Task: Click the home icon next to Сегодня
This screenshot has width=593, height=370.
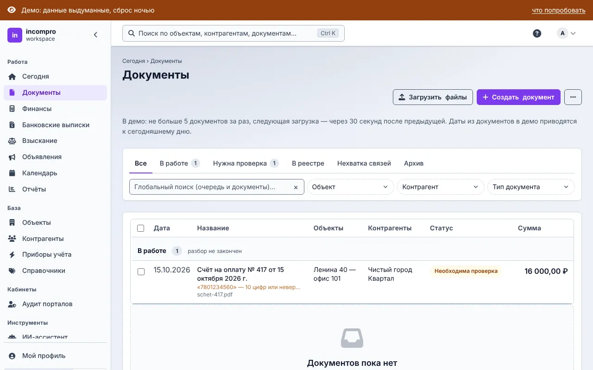Action: [13, 76]
